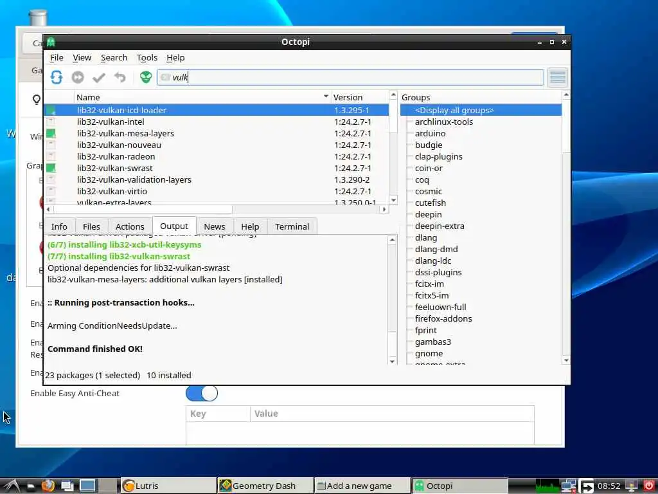The image size is (658, 494).
Task: Click the commit checkmark toolbar icon
Action: (x=99, y=77)
